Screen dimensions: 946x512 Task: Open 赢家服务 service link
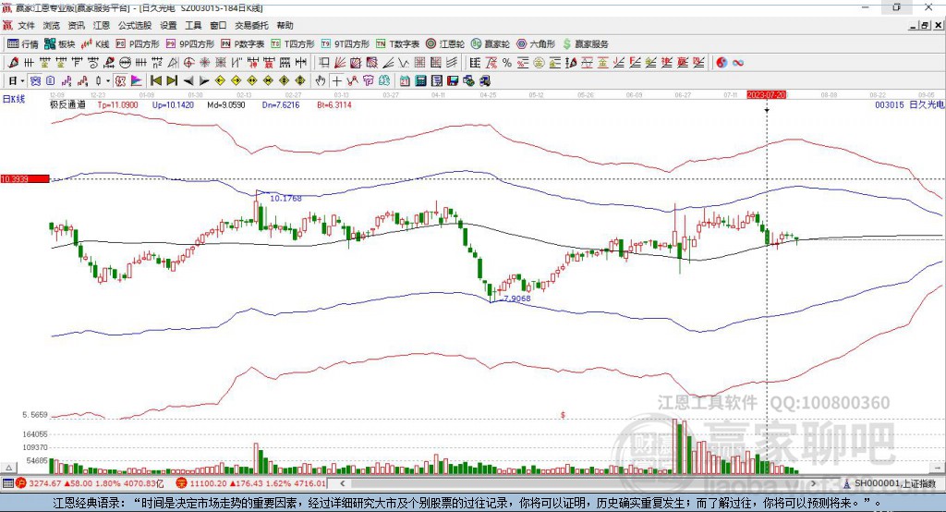point(586,44)
